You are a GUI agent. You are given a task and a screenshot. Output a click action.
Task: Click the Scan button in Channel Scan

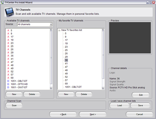pos(14,105)
